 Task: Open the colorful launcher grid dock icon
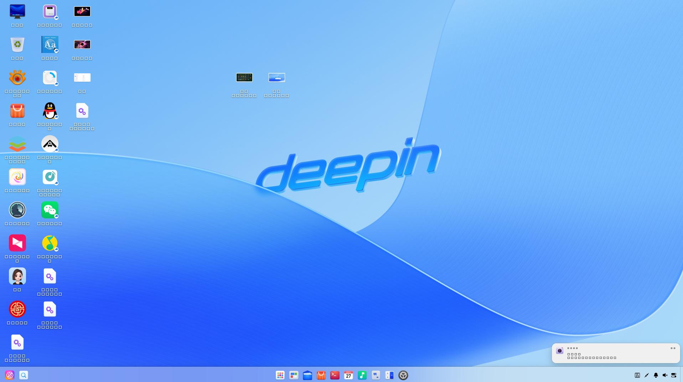point(280,375)
